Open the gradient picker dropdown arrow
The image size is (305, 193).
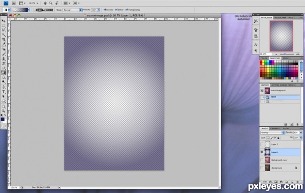[29, 10]
